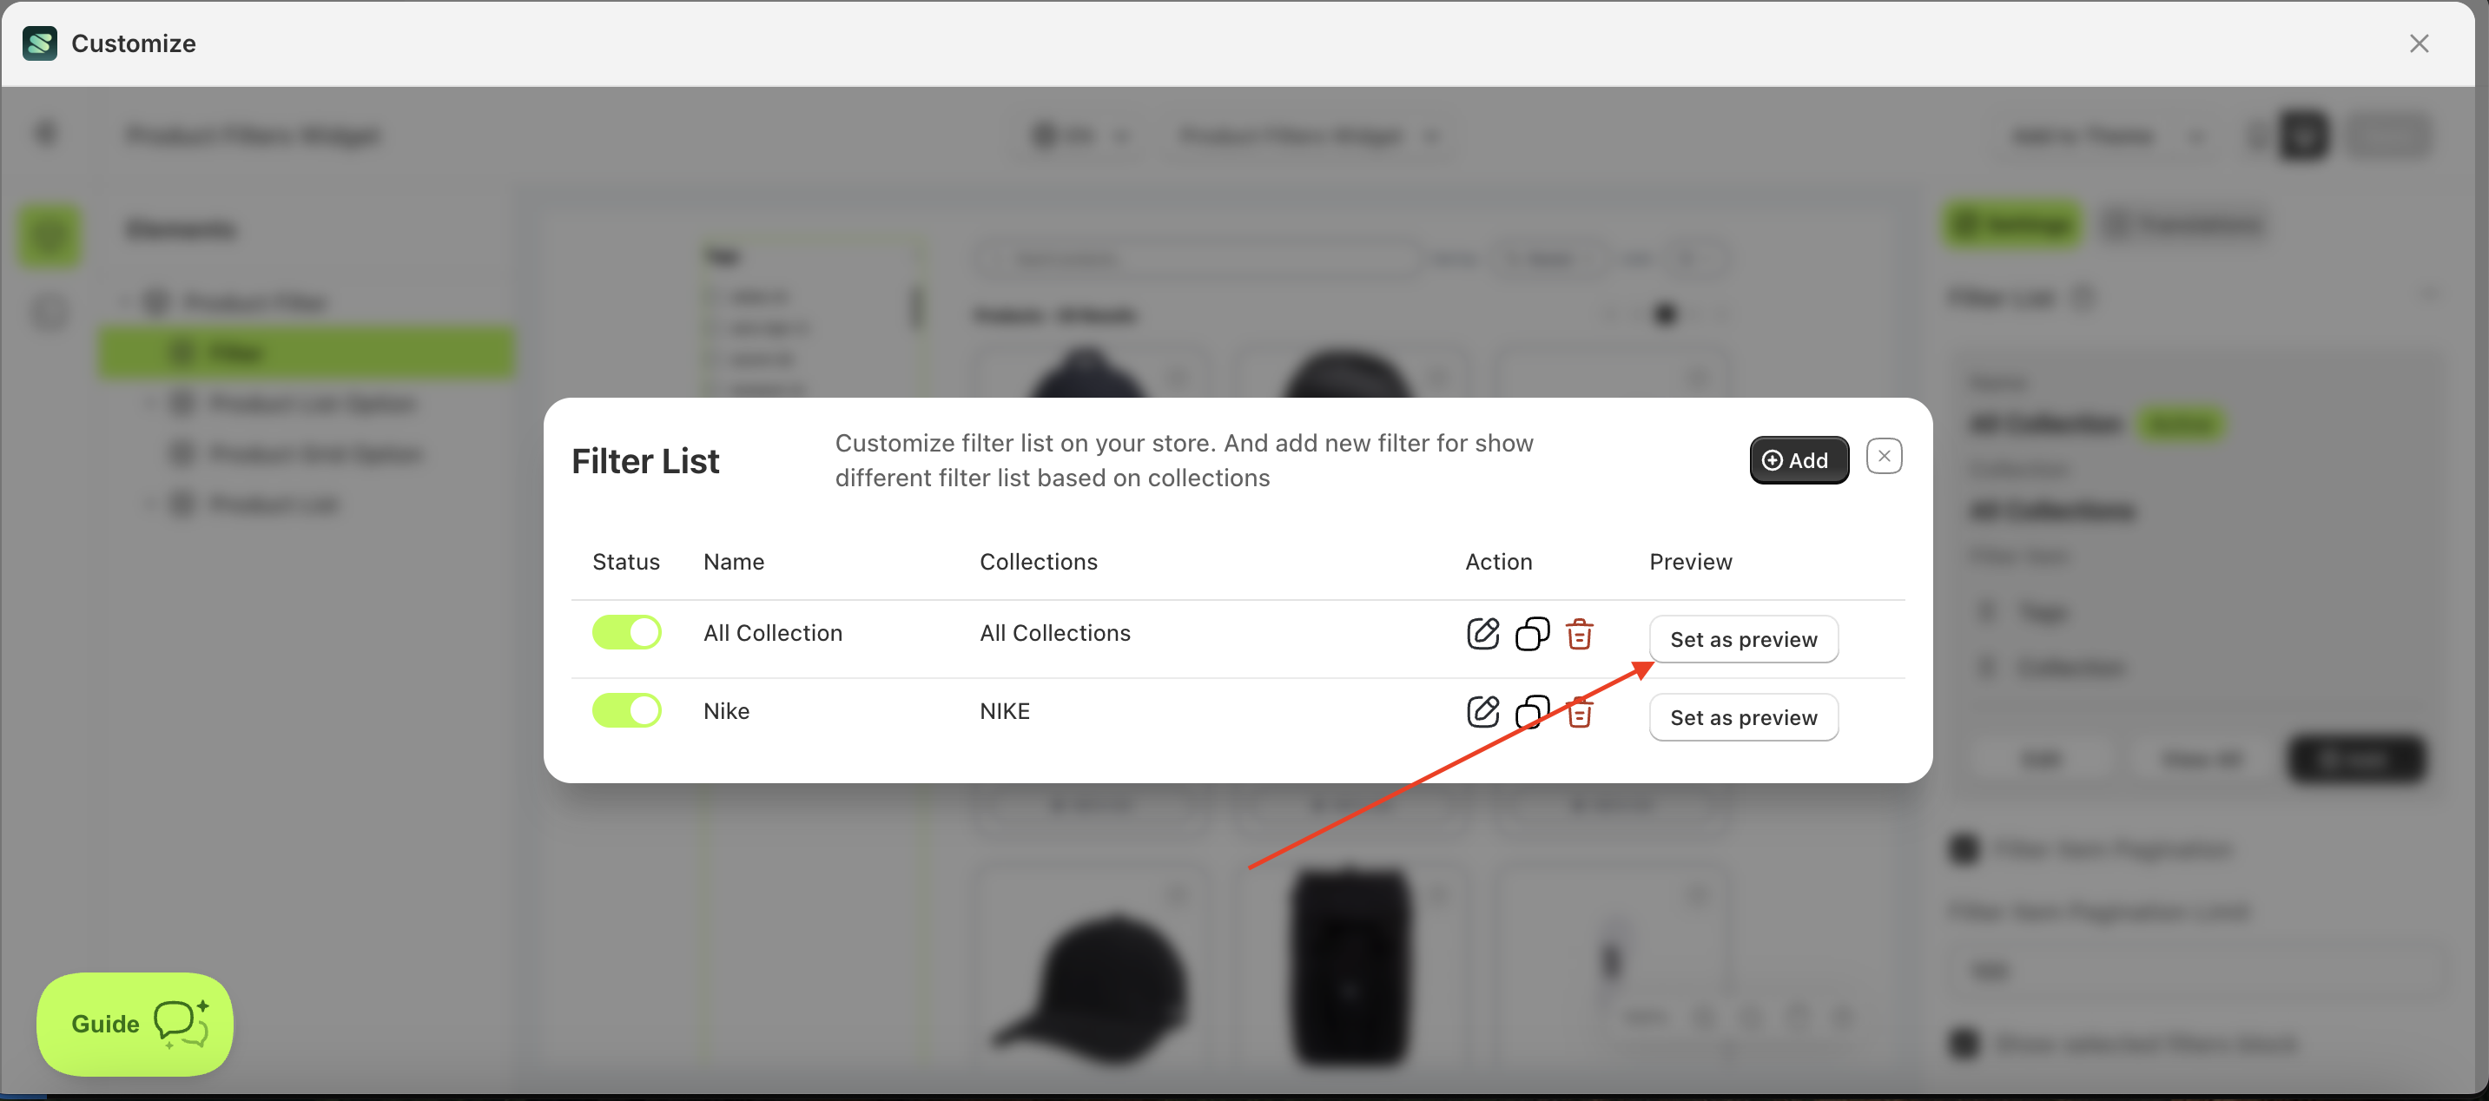Close the Customize window
The image size is (2489, 1101).
(x=2419, y=43)
